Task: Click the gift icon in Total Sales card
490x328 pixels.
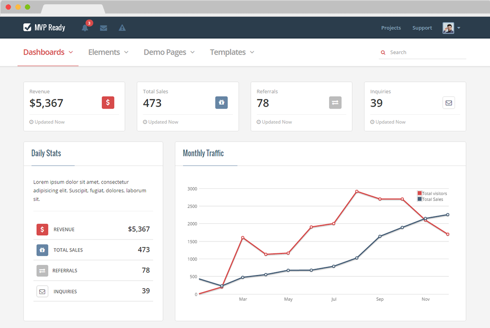Action: (x=221, y=102)
